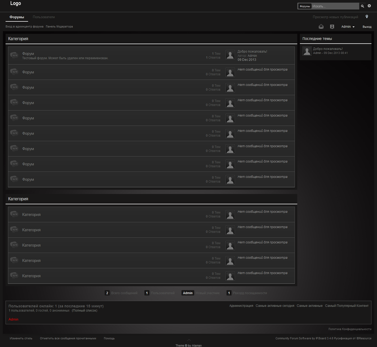377x347 pixels.
Task: Click in the Искать search field
Action: (335, 6)
